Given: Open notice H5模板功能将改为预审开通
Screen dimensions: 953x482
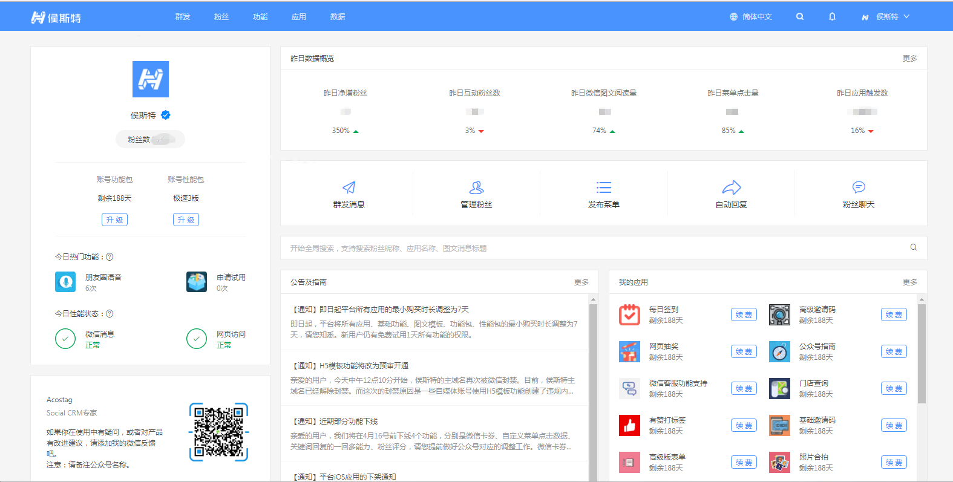Looking at the screenshot, I should click(x=351, y=366).
